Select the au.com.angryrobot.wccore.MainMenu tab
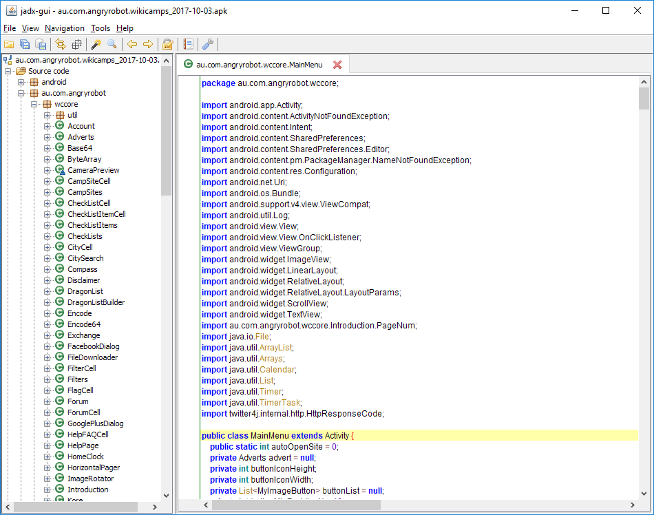Screen dimensions: 654x515 click(259, 65)
